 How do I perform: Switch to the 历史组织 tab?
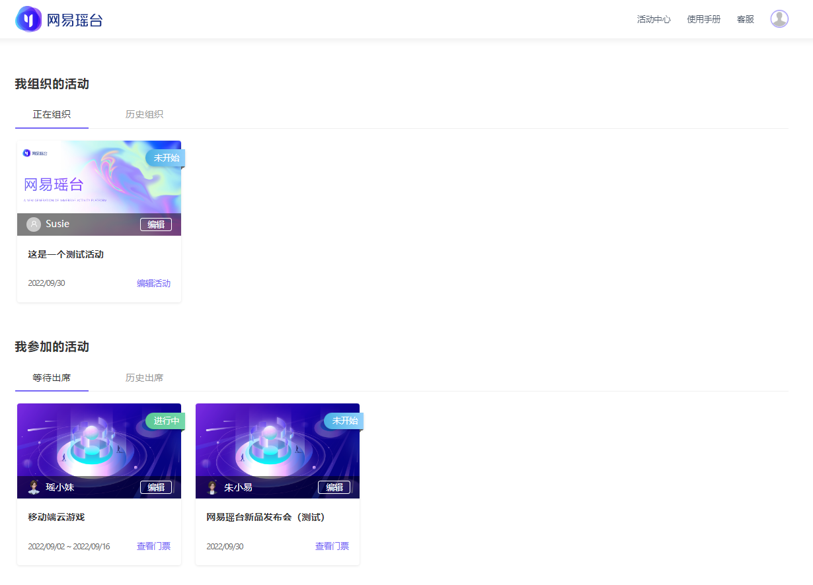tap(144, 114)
